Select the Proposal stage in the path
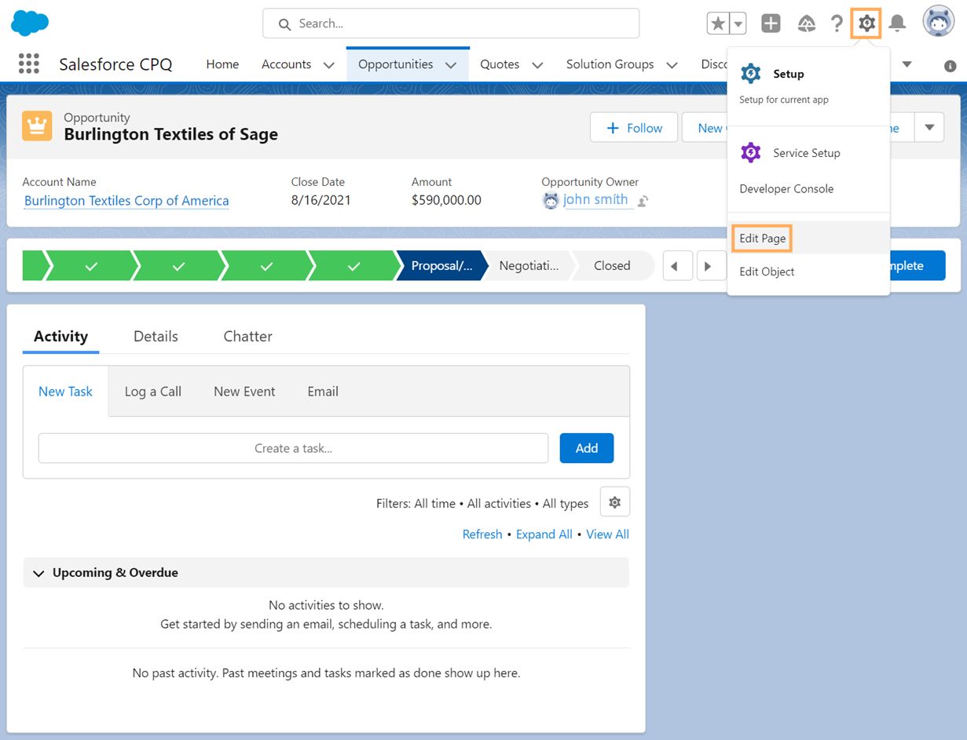This screenshot has width=967, height=740. (441, 266)
